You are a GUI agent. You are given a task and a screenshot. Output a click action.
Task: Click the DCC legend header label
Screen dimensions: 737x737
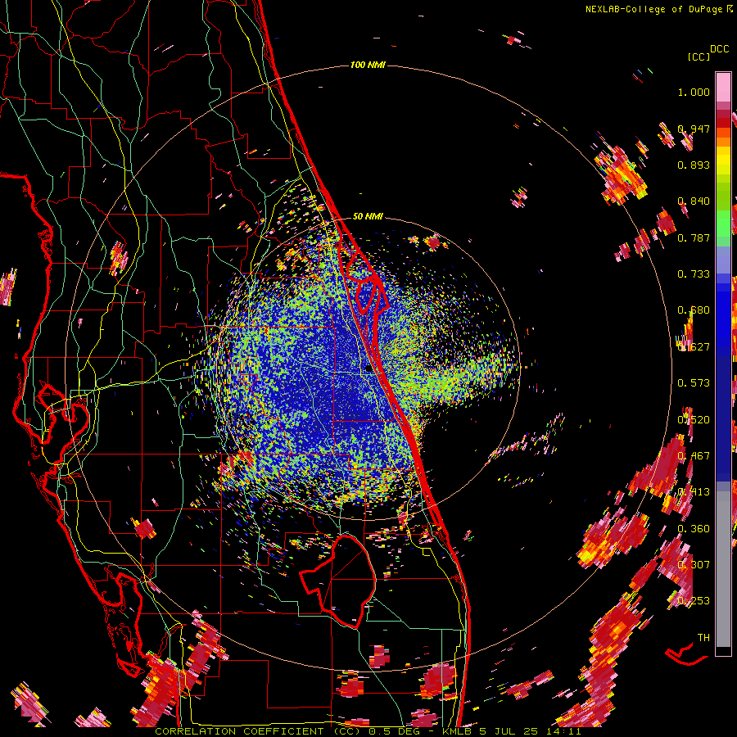(719, 49)
